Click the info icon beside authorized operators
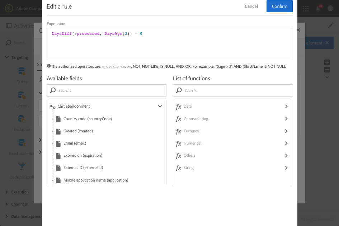 [48, 66]
